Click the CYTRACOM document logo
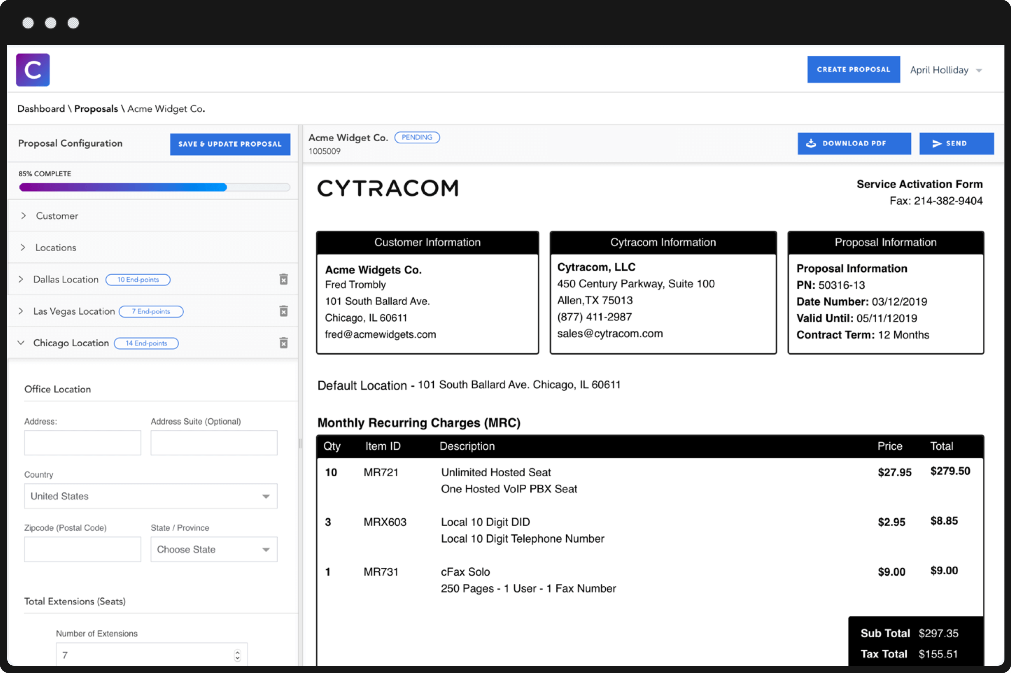 pos(388,188)
